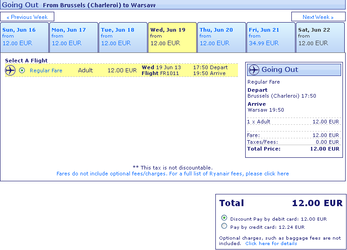
Task: Select the Sat, Jun 22 date tab
Action: coord(320,38)
